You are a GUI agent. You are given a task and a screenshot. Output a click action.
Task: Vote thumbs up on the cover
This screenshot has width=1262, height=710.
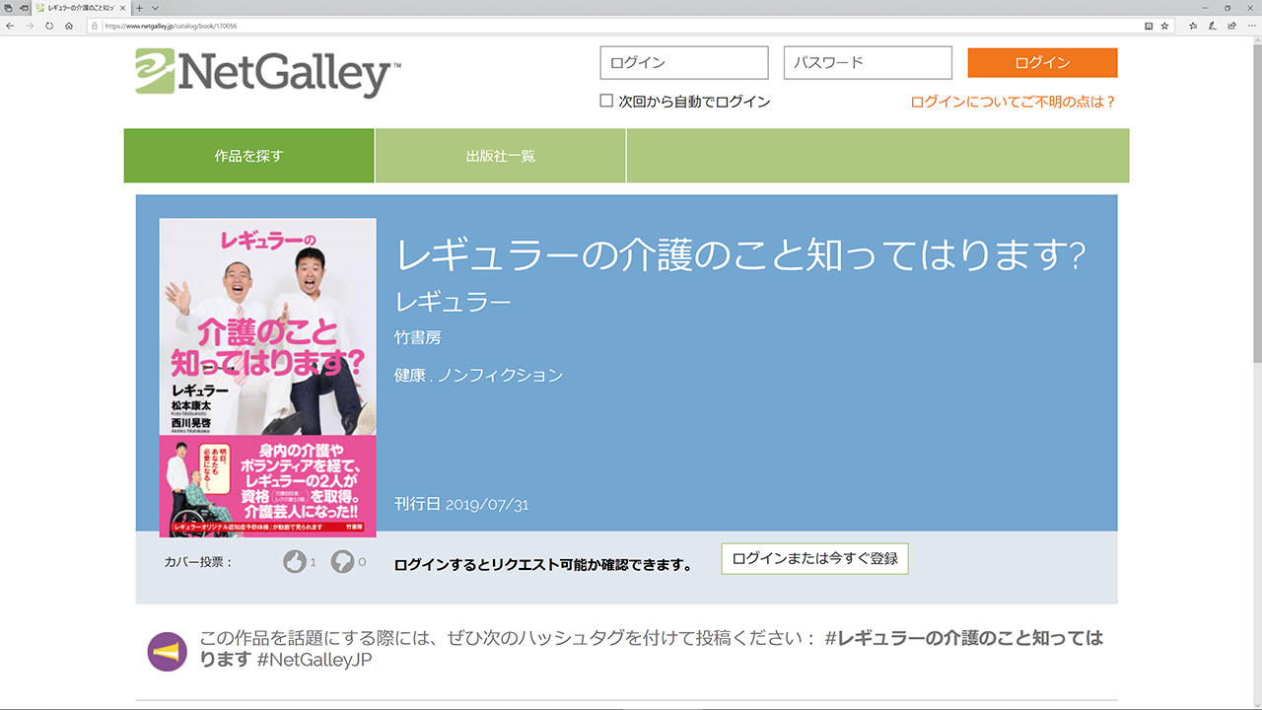[x=294, y=561]
